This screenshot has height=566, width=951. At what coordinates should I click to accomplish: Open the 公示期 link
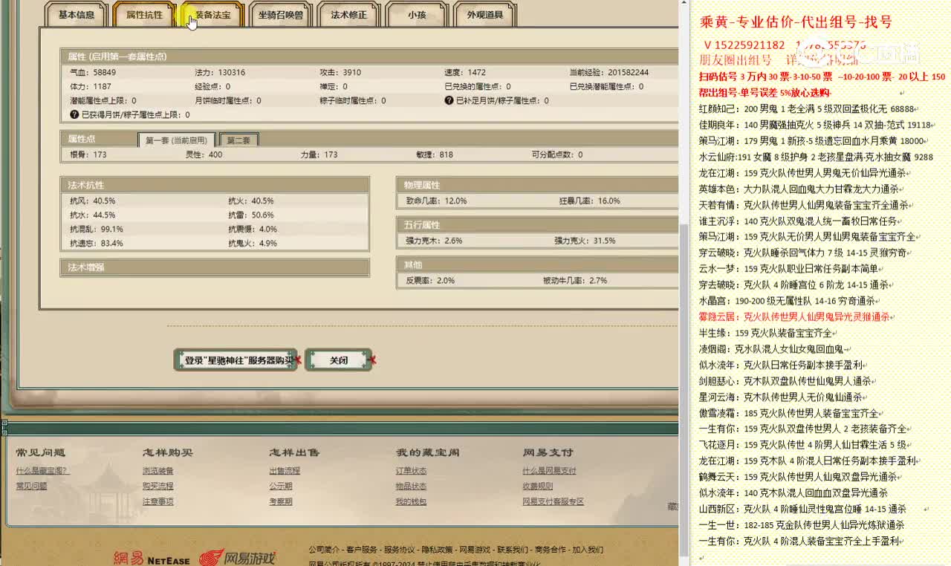(281, 487)
